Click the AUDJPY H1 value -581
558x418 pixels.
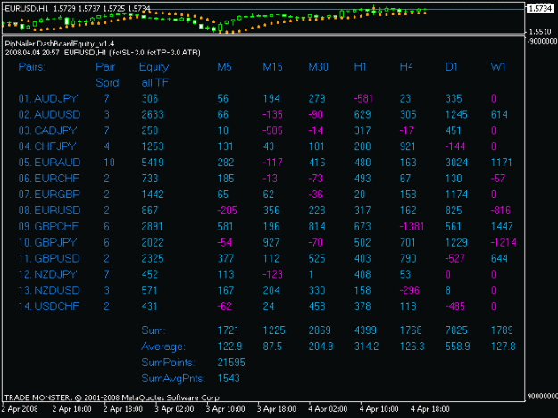point(363,98)
